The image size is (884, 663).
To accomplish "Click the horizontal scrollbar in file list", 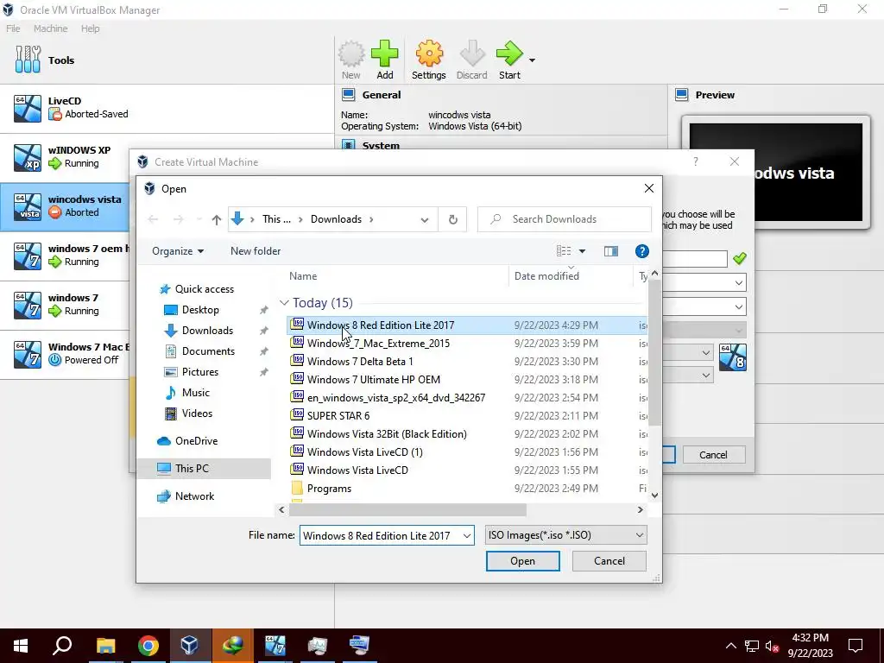I will click(407, 509).
